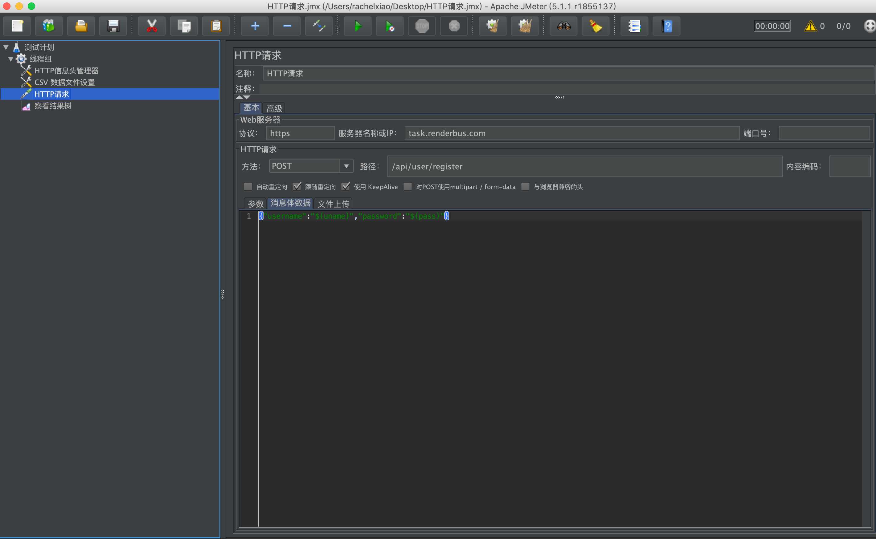876x539 pixels.
Task: Select the HTTP请求 tree item
Action: [52, 94]
